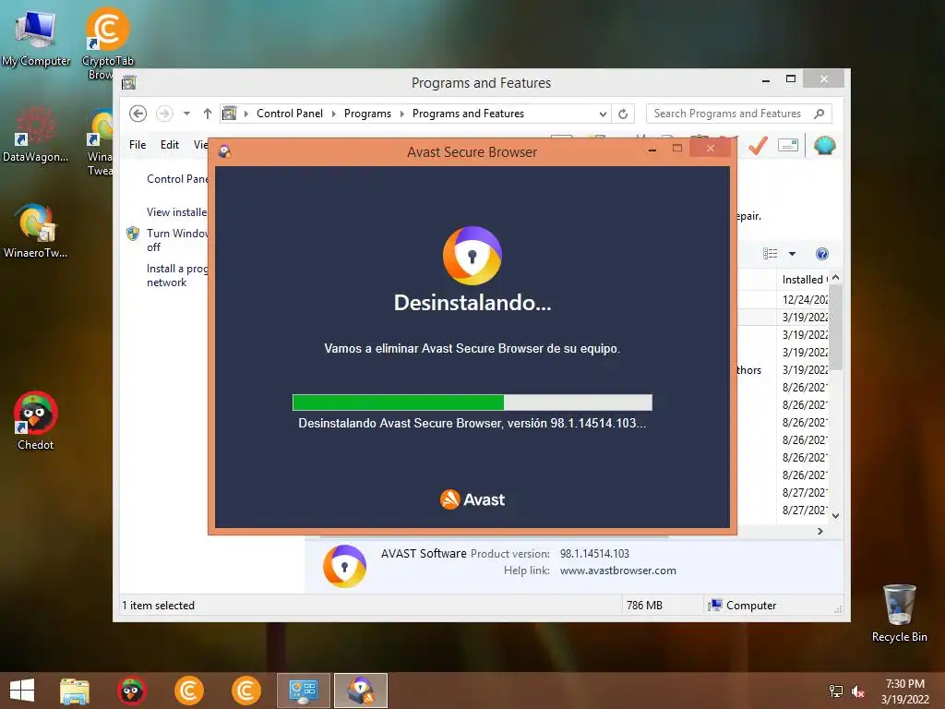
Task: Click properties toolbar icon beside checkmark
Action: [x=788, y=145]
